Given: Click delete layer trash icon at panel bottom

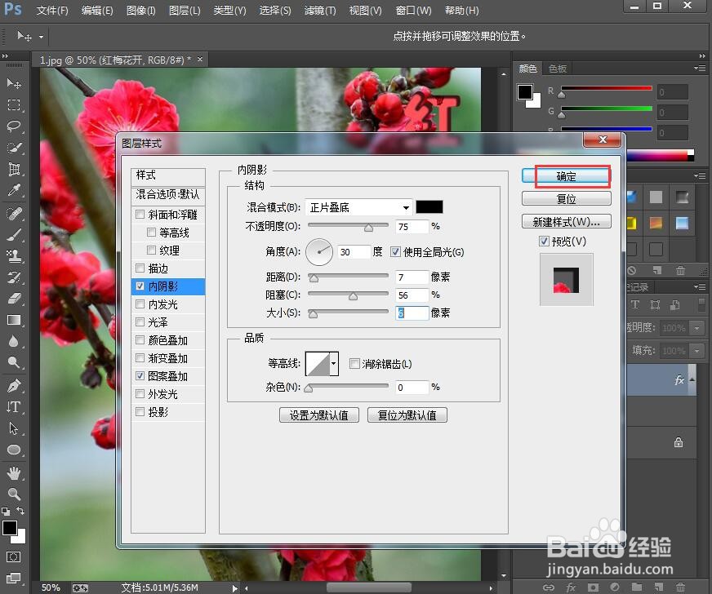Looking at the screenshot, I should (680, 587).
